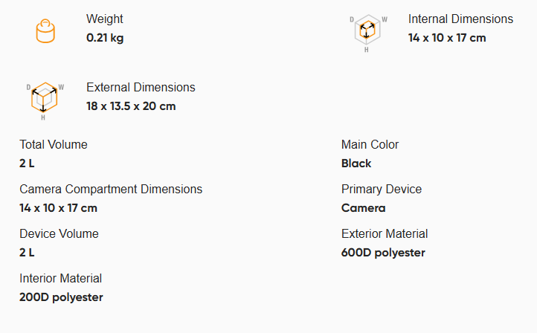Click the Device Volume label

59,233
